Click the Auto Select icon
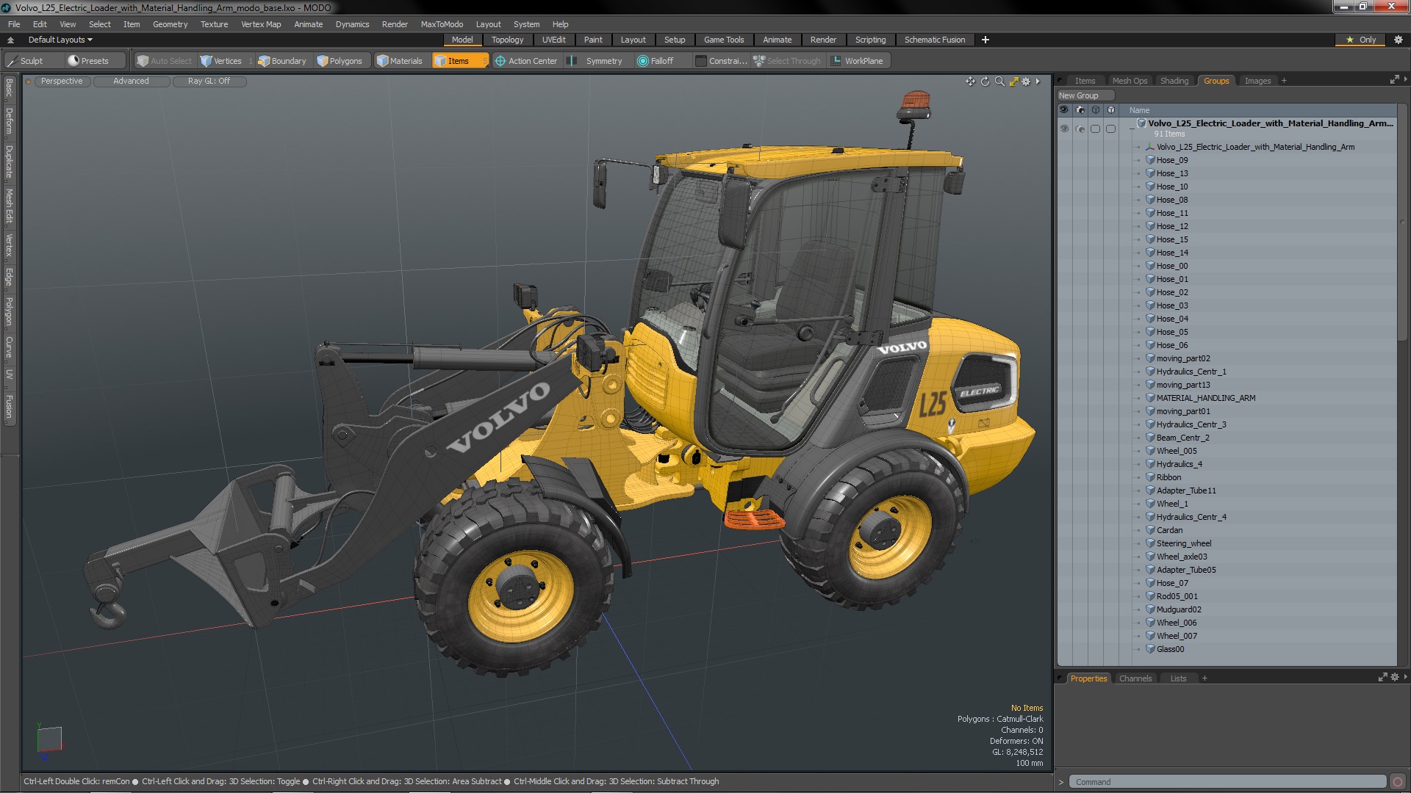Screen dimensions: 1411x793 click(143, 61)
